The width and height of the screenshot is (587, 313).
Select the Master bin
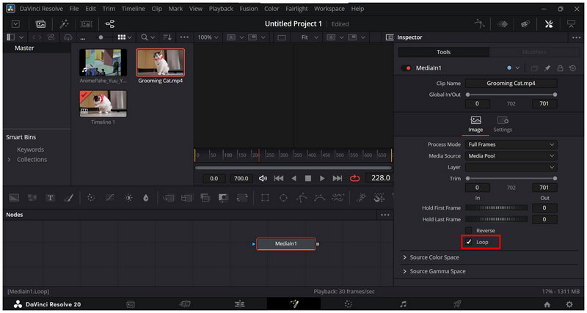click(x=24, y=48)
